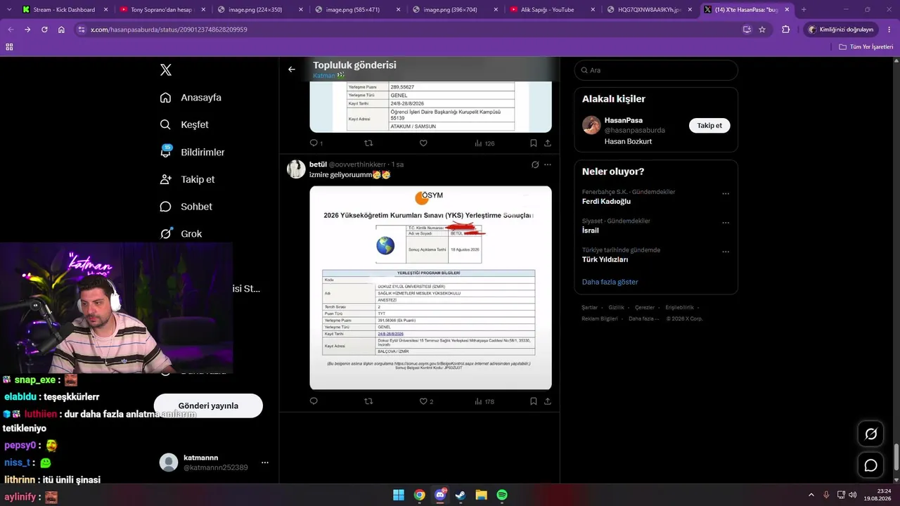Click Daha fazla göster link

610,282
